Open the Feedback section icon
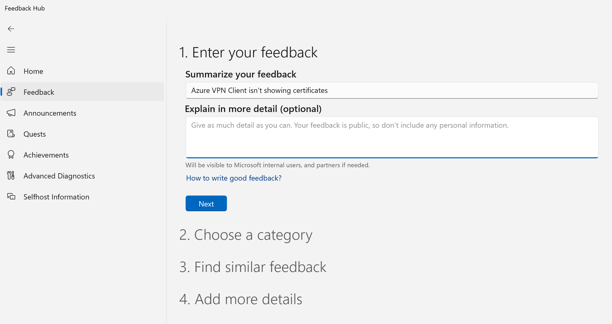This screenshot has width=612, height=324. click(x=11, y=92)
